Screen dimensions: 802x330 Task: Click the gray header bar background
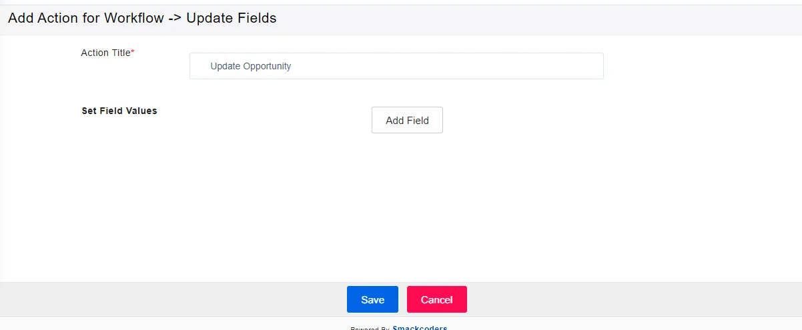click(x=534, y=19)
